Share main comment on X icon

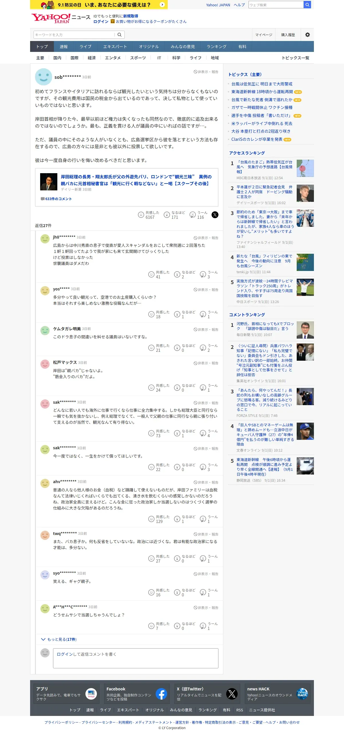point(215,215)
